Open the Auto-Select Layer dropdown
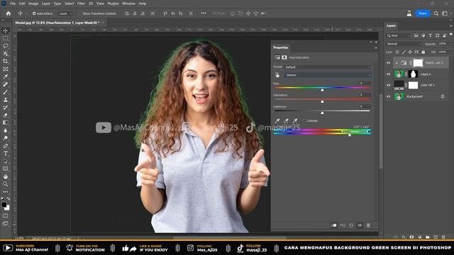Screen dimensions: 454x255 click(65, 13)
